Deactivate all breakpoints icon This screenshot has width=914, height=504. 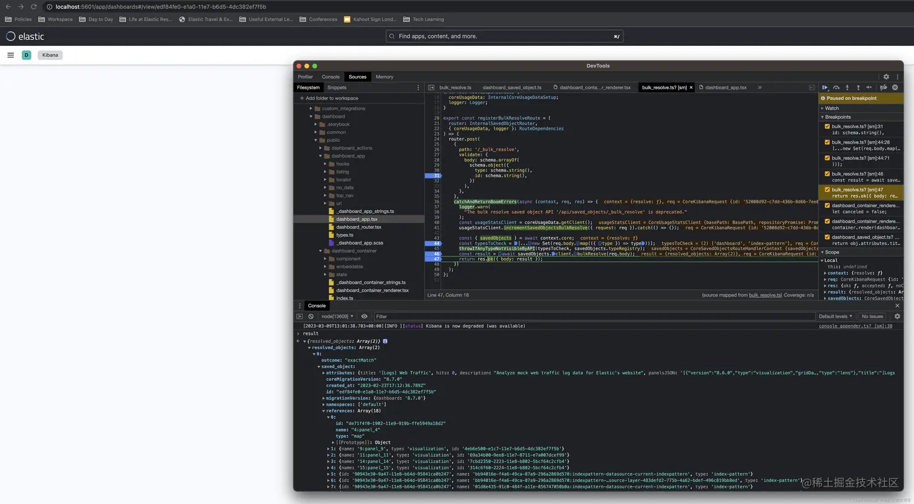click(x=883, y=88)
